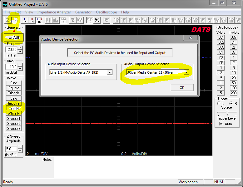243x187 pixels.
Task: Set ms/Div to 50
Action: pyautogui.click(x=234, y=83)
